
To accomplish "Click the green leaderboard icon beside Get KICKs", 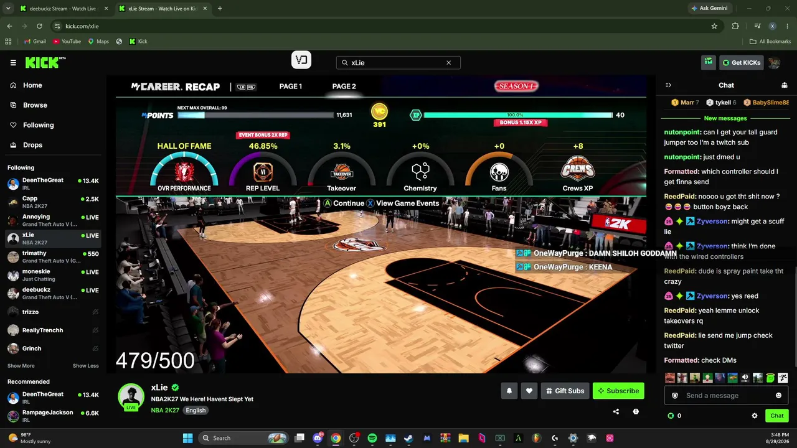I will tap(709, 62).
